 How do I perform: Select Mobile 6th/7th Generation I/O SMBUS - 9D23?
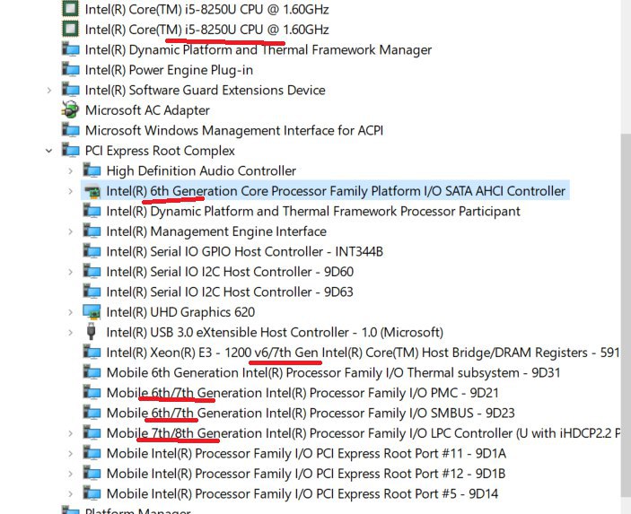click(x=311, y=413)
